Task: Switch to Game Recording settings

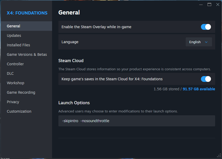Action: (x=26, y=93)
